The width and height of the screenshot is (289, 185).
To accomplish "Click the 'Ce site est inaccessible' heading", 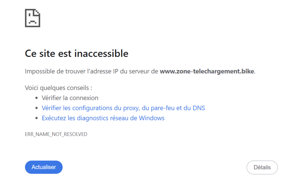I will (76, 54).
